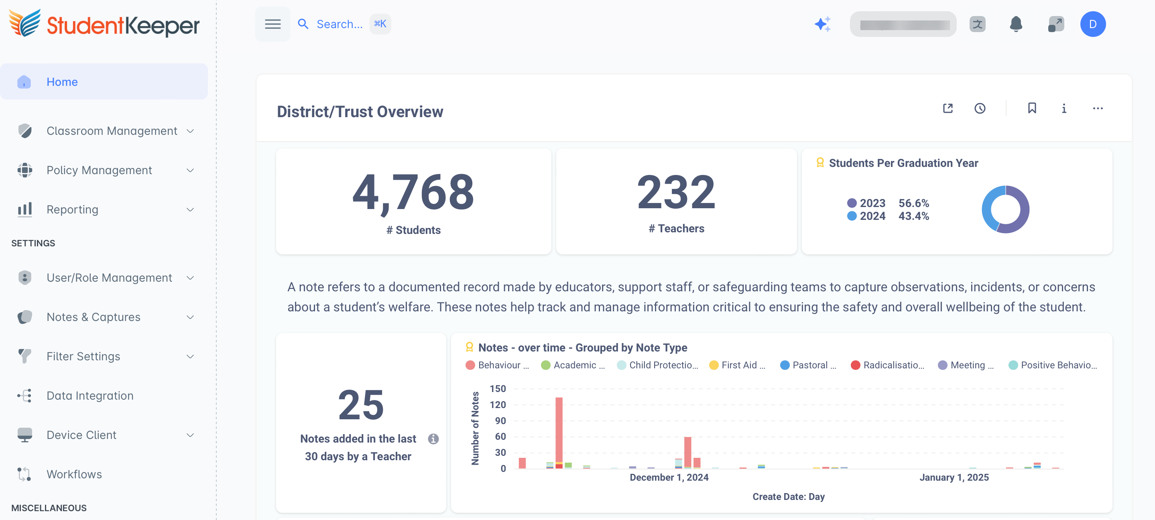The width and height of the screenshot is (1155, 520).
Task: Click info icon beside Notes added label
Action: coord(433,439)
